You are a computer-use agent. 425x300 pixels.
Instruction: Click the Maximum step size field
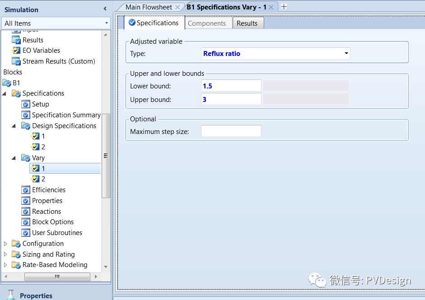pos(231,131)
